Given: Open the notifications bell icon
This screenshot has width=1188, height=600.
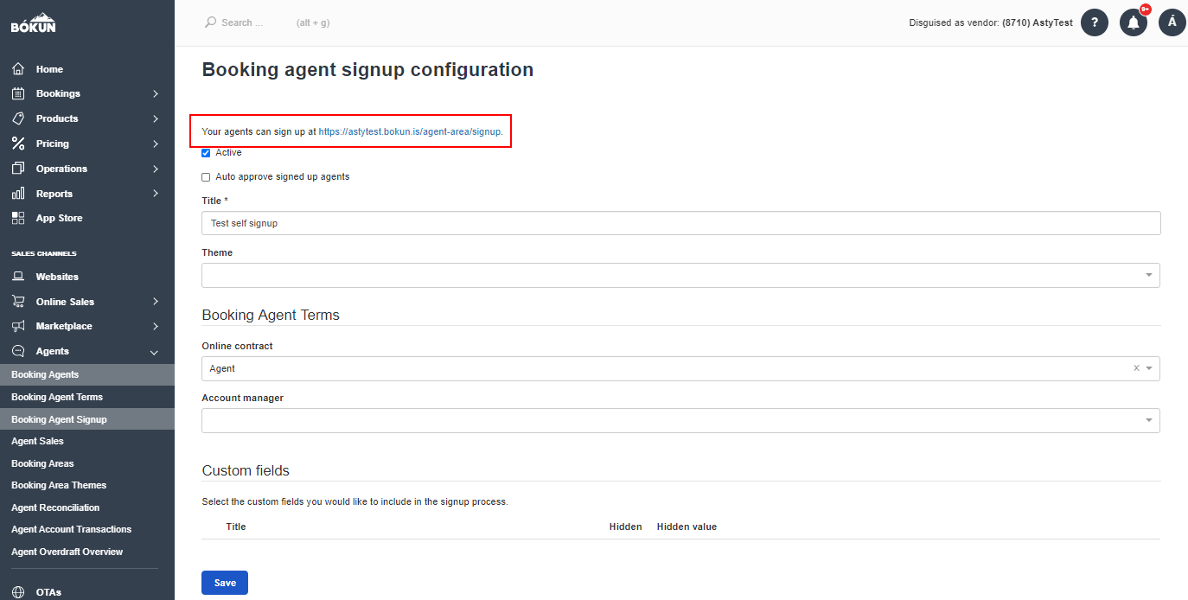Looking at the screenshot, I should pyautogui.click(x=1134, y=22).
